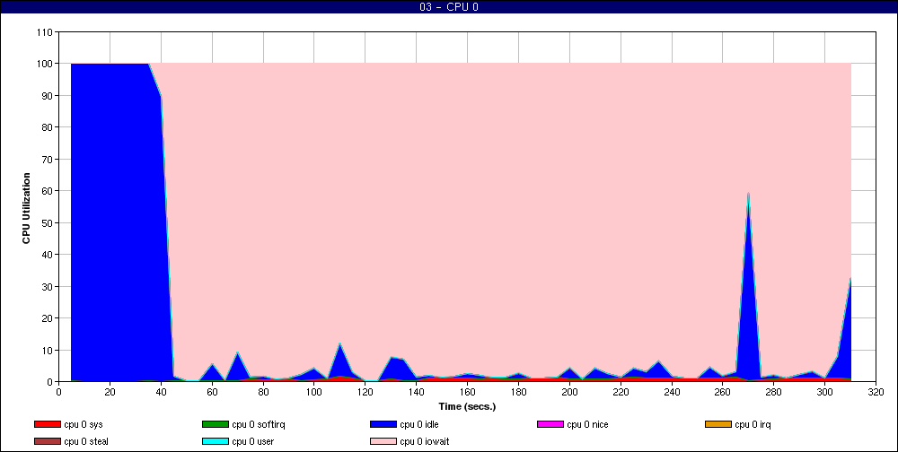Screen dimensions: 898x452
Task: Click the red cpu 0 sys legend swatch
Action: (47, 424)
